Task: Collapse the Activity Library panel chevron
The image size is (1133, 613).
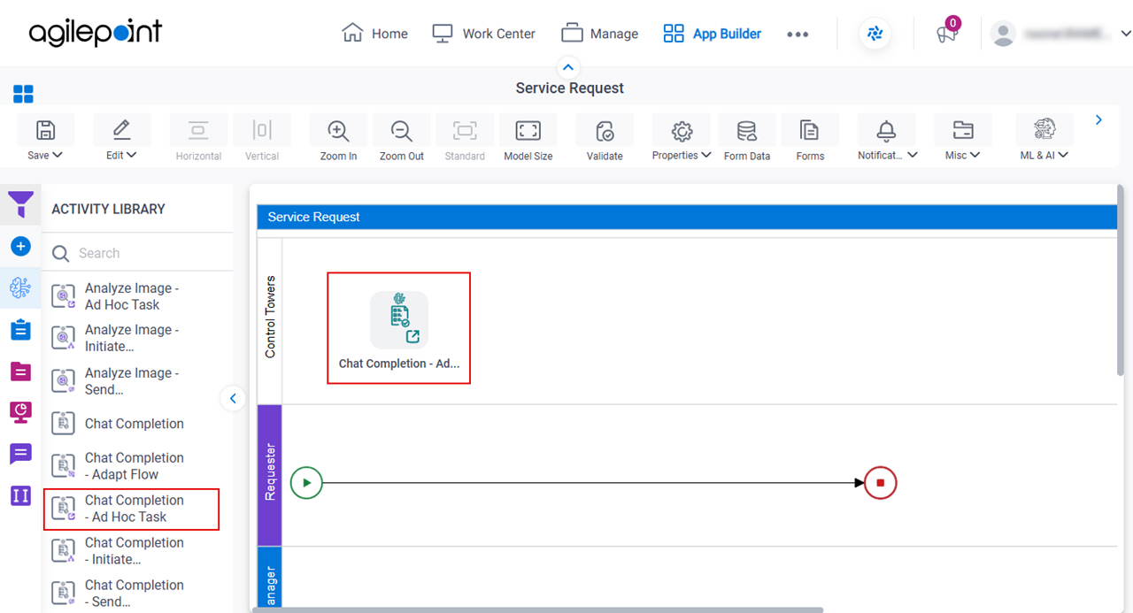Action: coord(233,398)
